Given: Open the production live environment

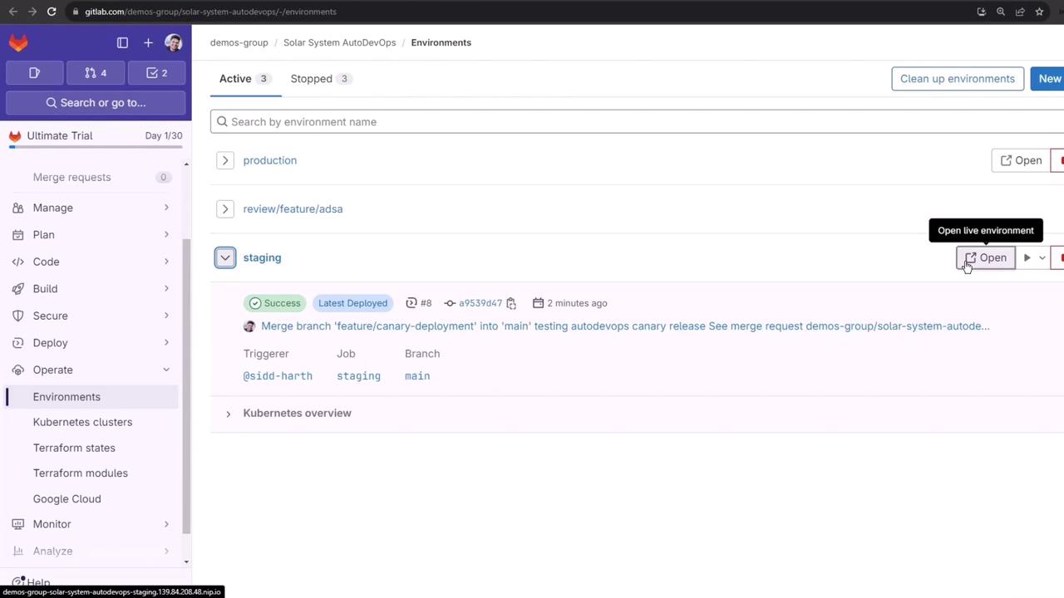Looking at the screenshot, I should pos(1021,160).
